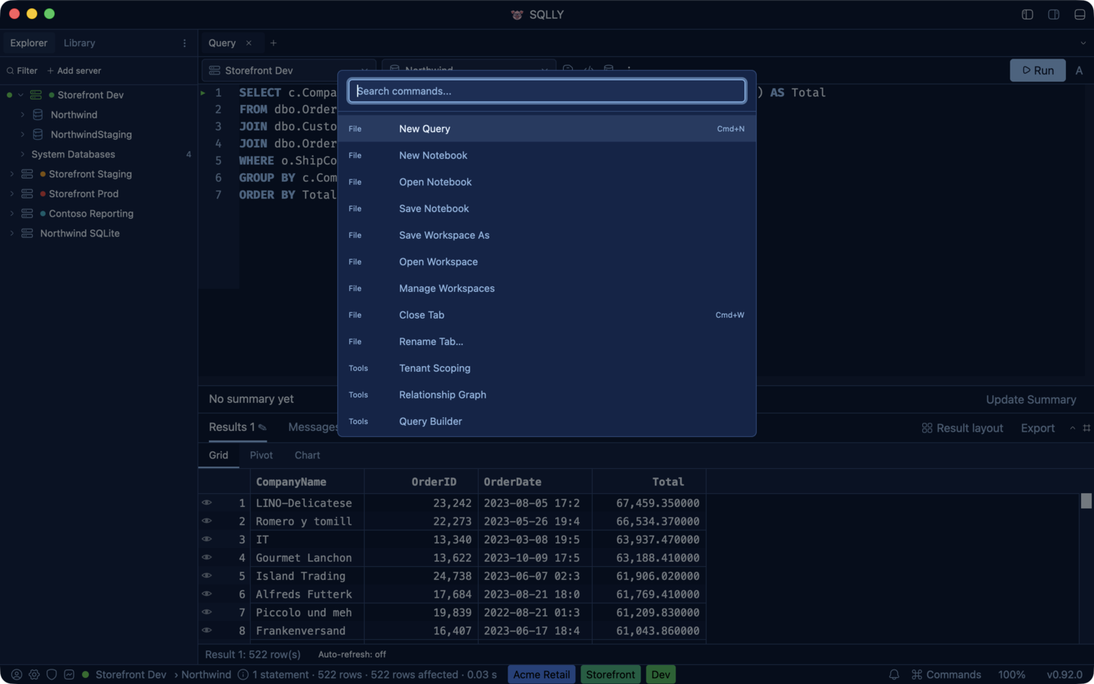The width and height of the screenshot is (1094, 684).
Task: Click the Run query button
Action: [1038, 71]
